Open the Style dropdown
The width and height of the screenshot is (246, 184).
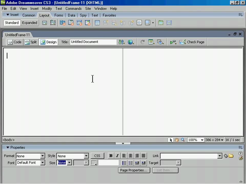point(86,156)
